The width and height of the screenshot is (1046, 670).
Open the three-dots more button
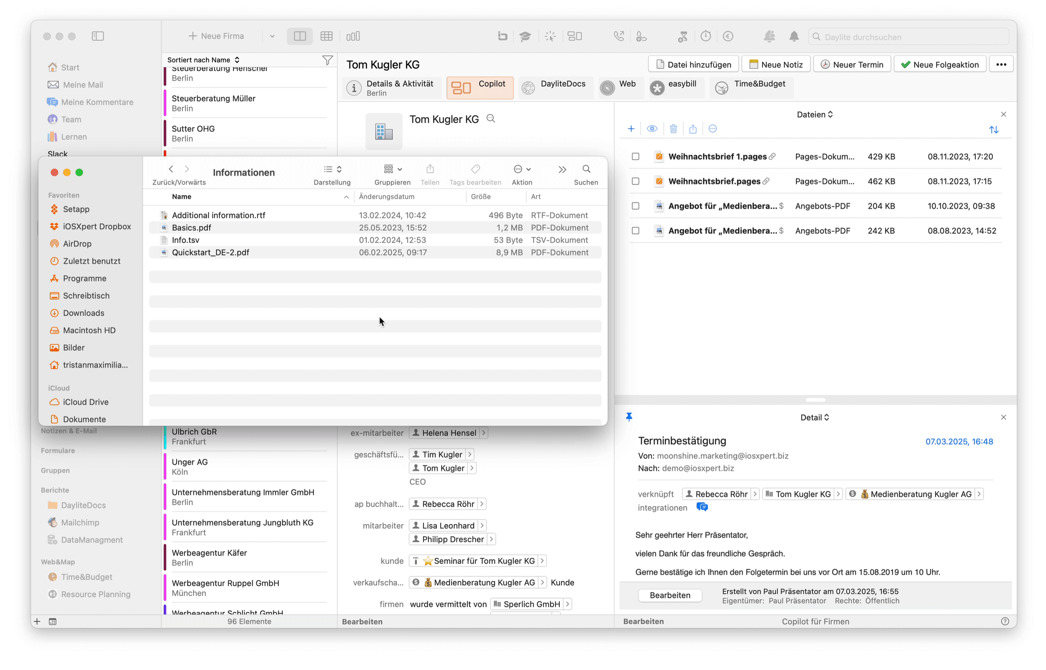pyautogui.click(x=1001, y=64)
